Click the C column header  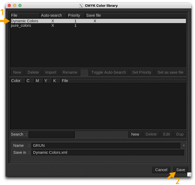(30, 81)
